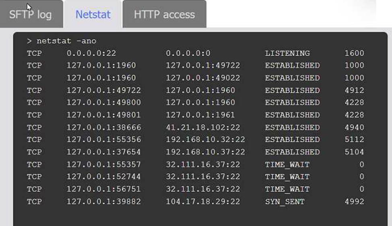Open the HTTP access tab

(164, 15)
